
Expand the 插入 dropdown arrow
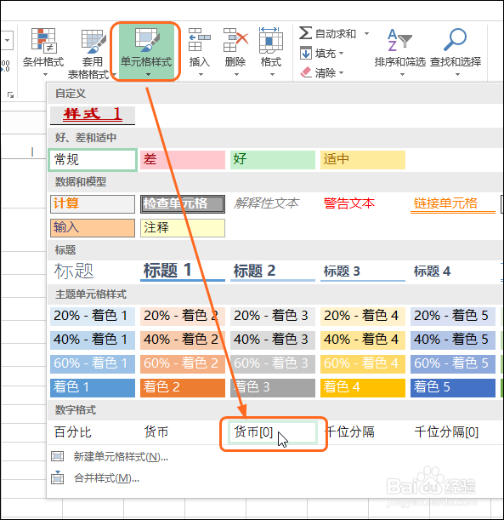click(x=201, y=75)
